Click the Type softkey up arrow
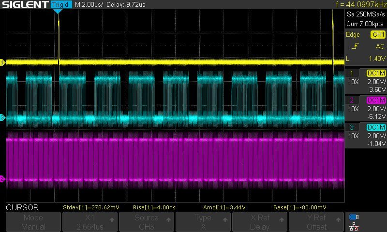 point(225,219)
